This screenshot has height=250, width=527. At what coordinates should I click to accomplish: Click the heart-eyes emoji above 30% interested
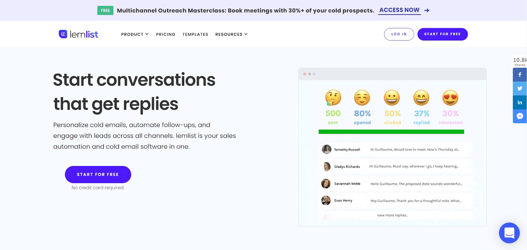(x=450, y=98)
